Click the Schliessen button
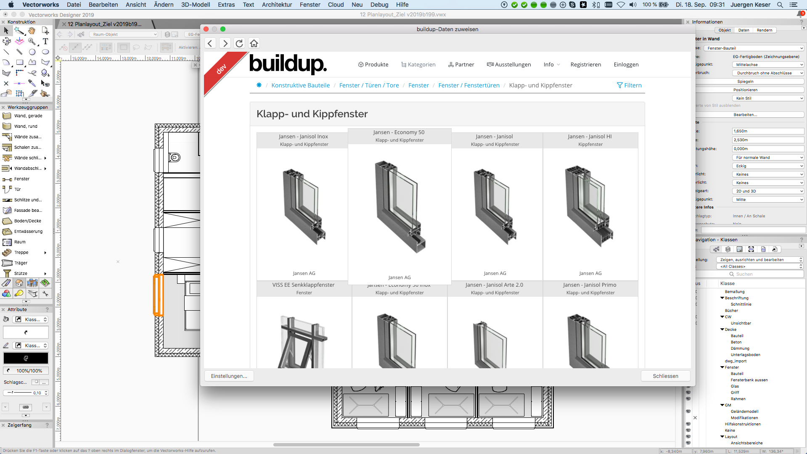Screen dimensions: 807x454 pyautogui.click(x=665, y=376)
